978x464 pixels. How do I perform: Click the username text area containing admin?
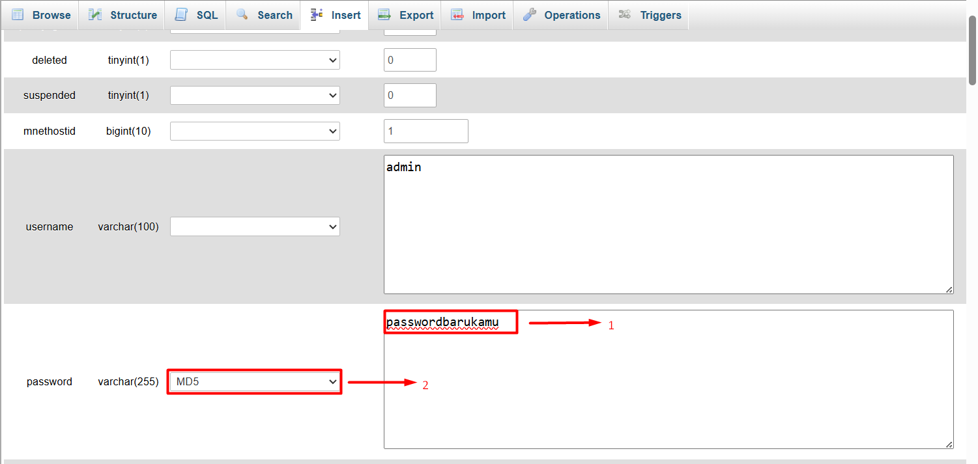pyautogui.click(x=668, y=225)
